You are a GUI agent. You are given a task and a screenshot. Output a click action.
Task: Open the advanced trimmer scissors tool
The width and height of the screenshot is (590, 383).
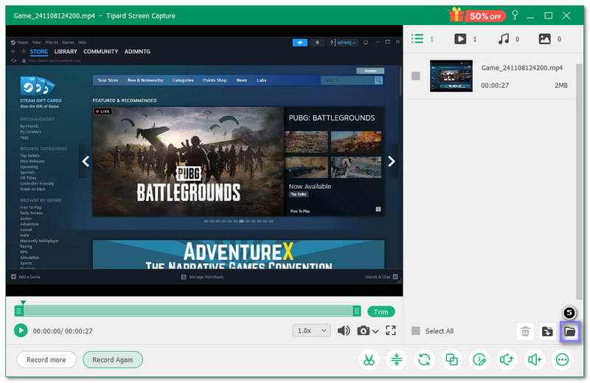[x=369, y=359]
